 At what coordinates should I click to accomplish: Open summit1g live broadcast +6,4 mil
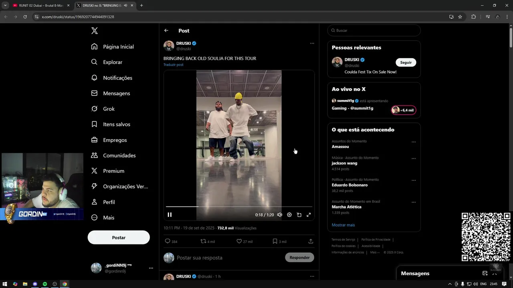pos(404,110)
